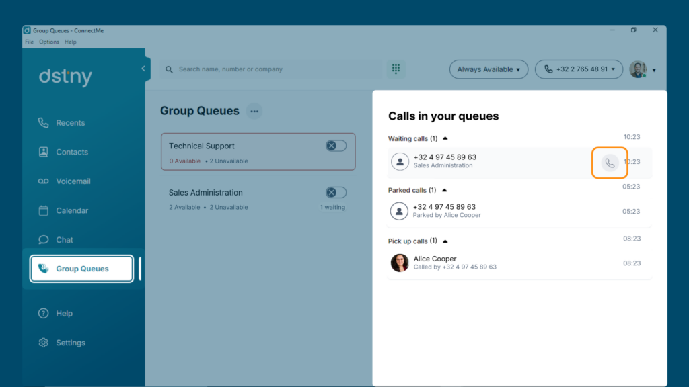
Task: Open the Help menu in menu bar
Action: coord(70,42)
